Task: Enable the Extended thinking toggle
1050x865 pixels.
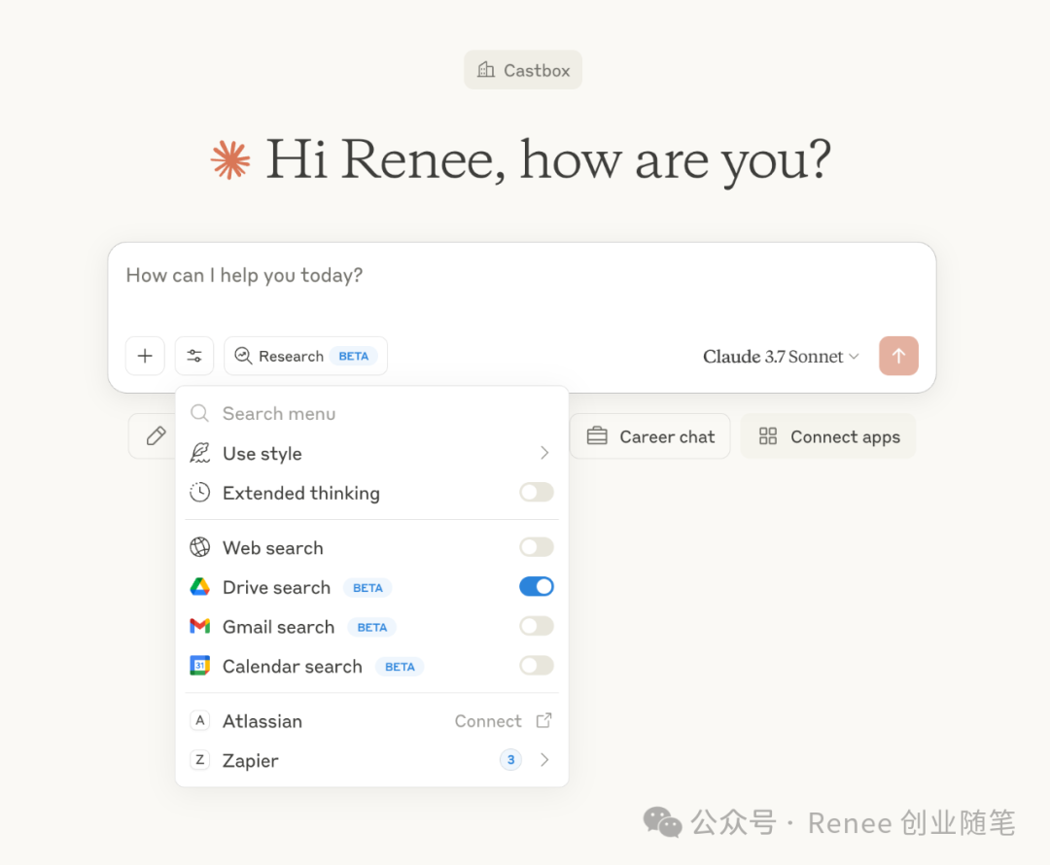Action: [x=537, y=493]
